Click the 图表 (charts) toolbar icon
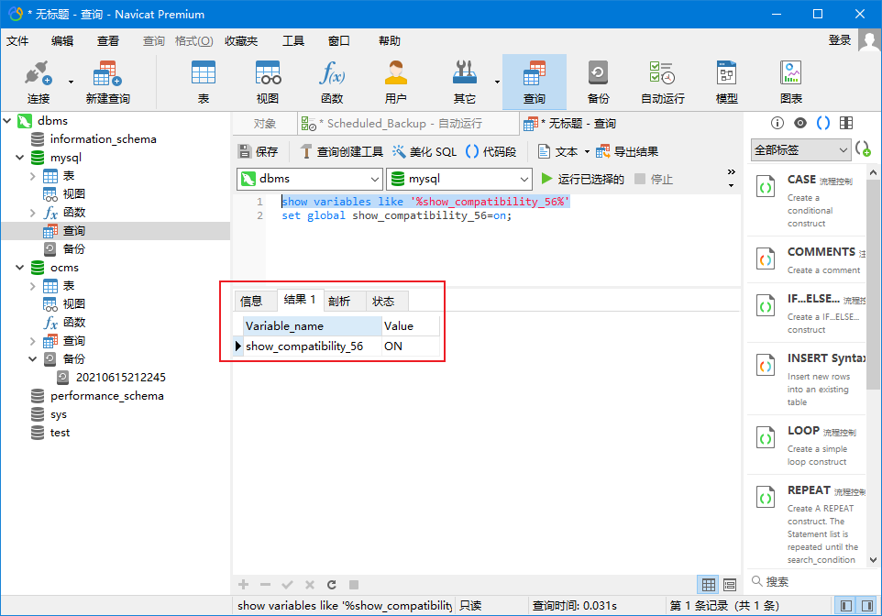Viewport: 882px width, 616px height. click(790, 82)
